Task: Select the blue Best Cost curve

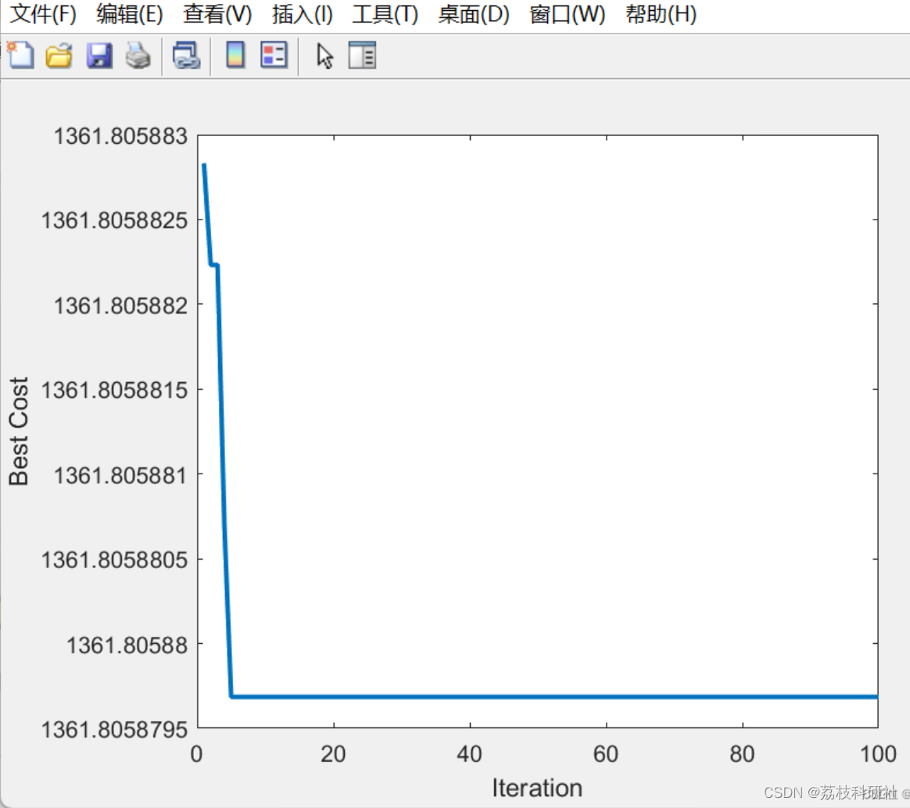Action: [x=547, y=696]
